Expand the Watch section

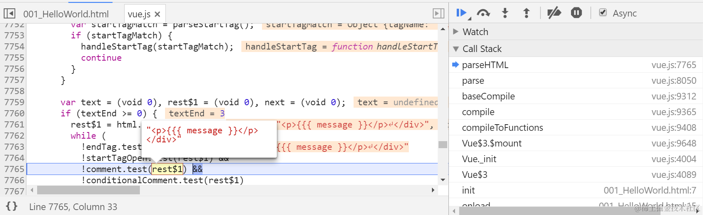point(456,31)
